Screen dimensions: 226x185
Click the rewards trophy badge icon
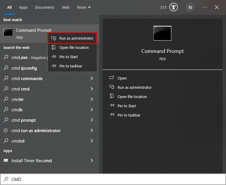(x=173, y=8)
